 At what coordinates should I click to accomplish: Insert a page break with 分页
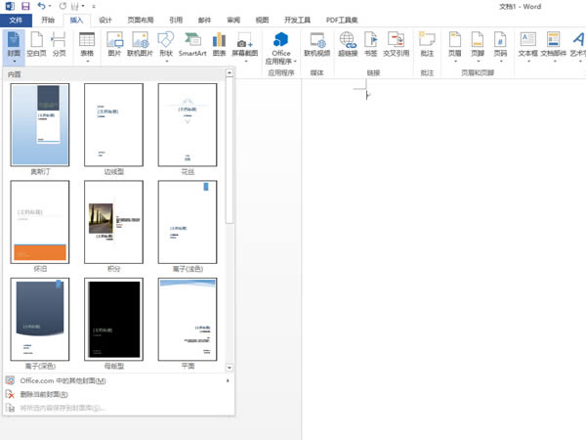59,45
